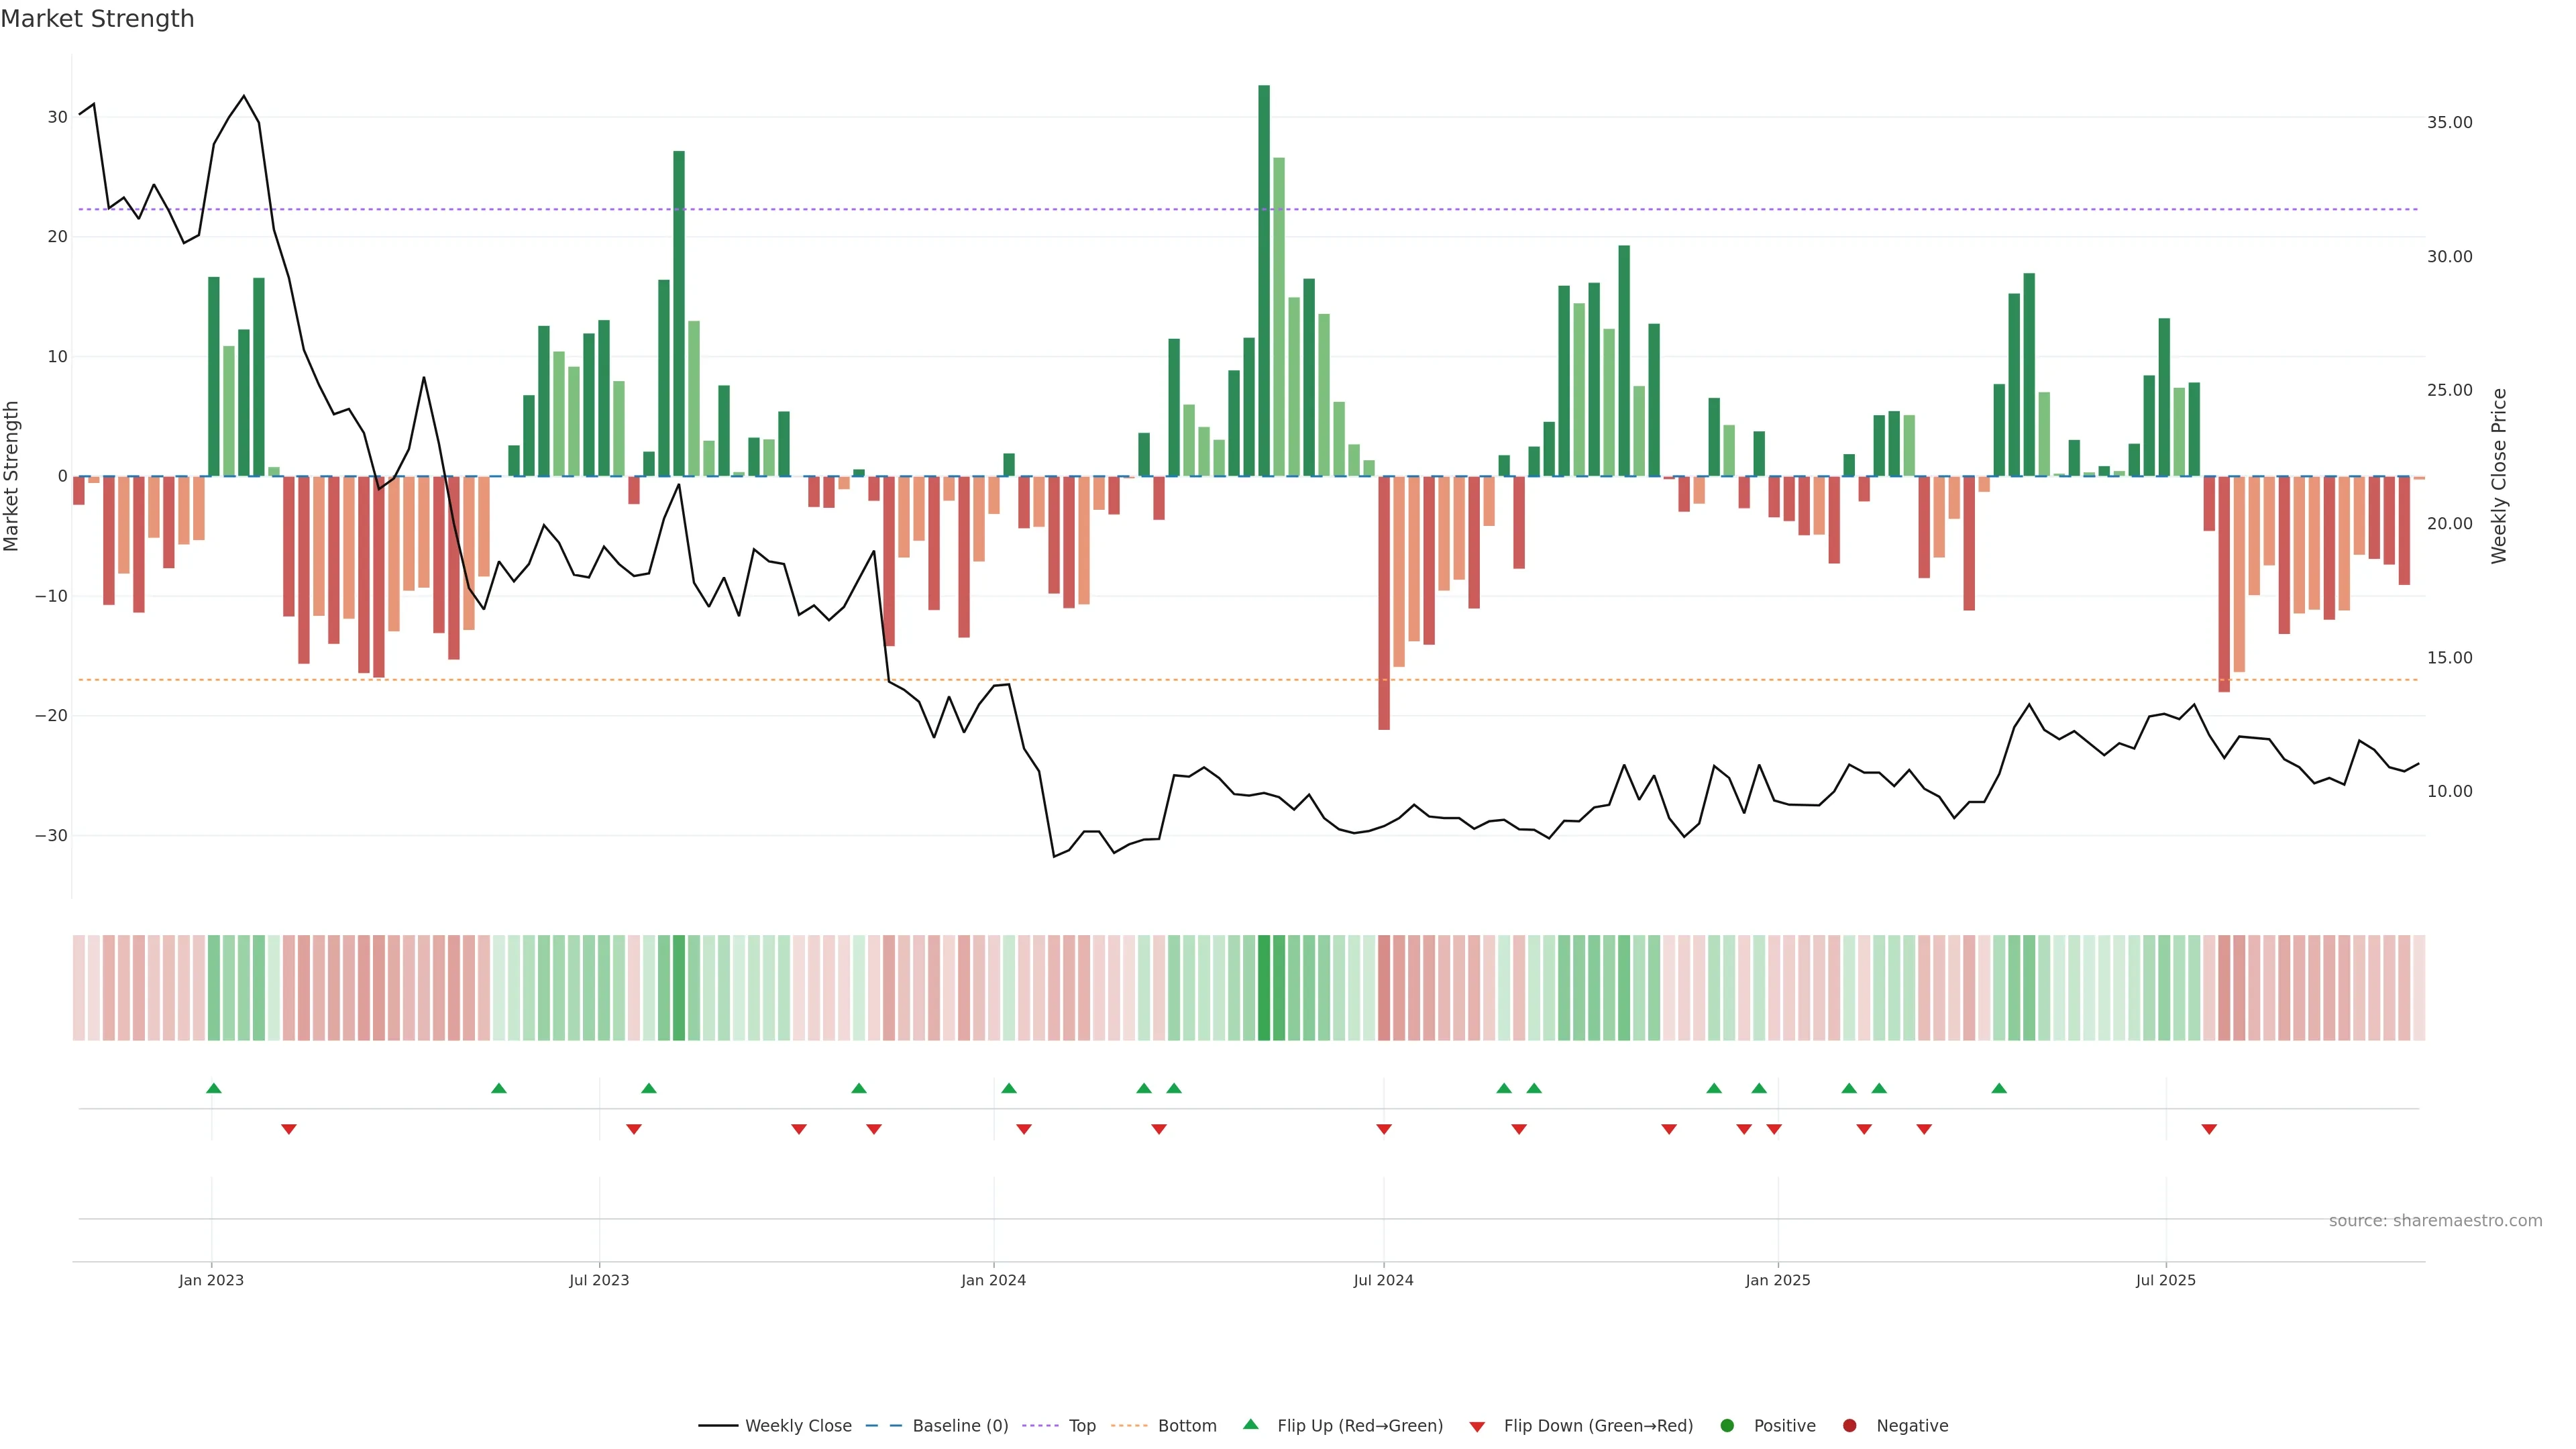Click the Jul 2025 x-axis label
The width and height of the screenshot is (2576, 1449).
2165,1280
